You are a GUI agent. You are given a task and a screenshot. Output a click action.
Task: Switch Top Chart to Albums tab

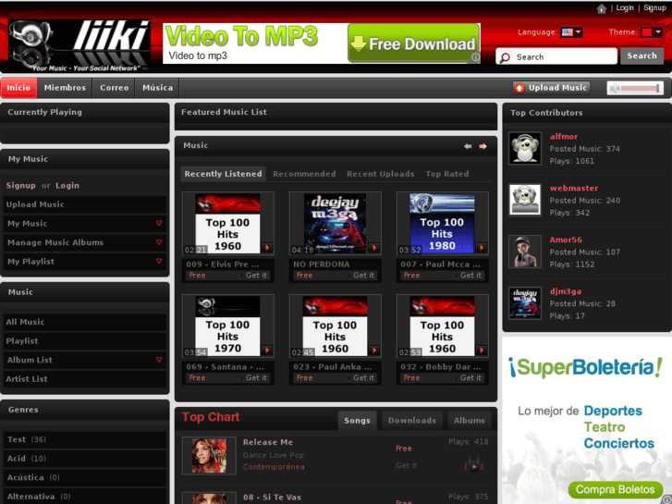[x=470, y=421]
